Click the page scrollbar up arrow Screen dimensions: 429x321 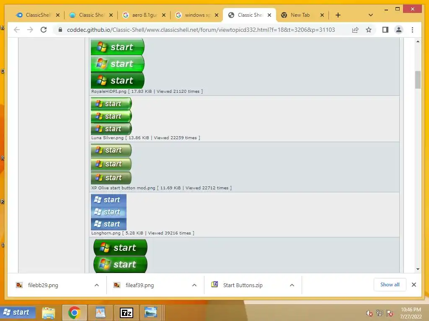pos(418,41)
